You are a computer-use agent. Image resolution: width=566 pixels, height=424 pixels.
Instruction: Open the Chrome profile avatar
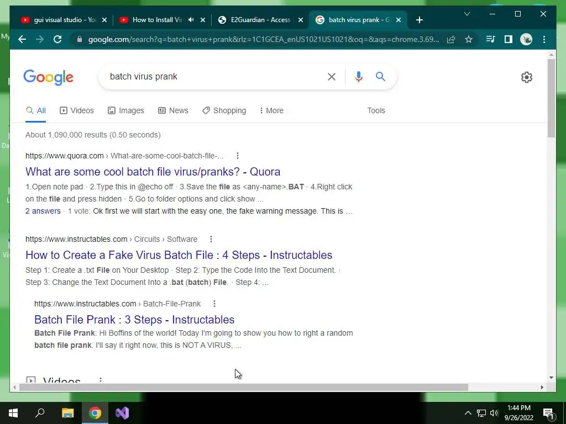(526, 39)
